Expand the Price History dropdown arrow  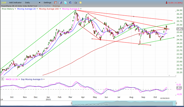pyautogui.click(x=15, y=9)
